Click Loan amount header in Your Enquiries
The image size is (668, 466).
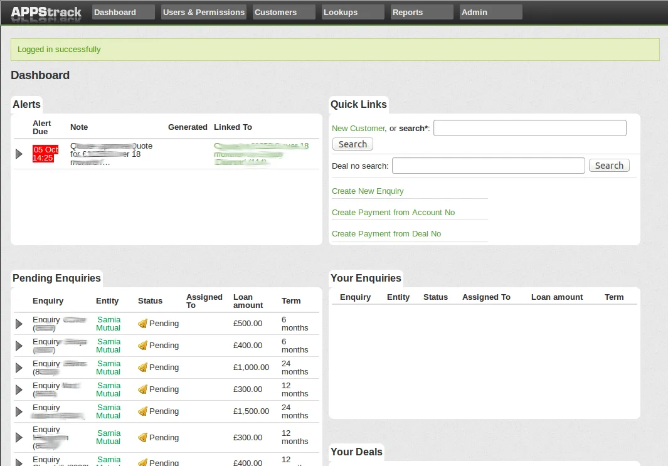pyautogui.click(x=557, y=297)
